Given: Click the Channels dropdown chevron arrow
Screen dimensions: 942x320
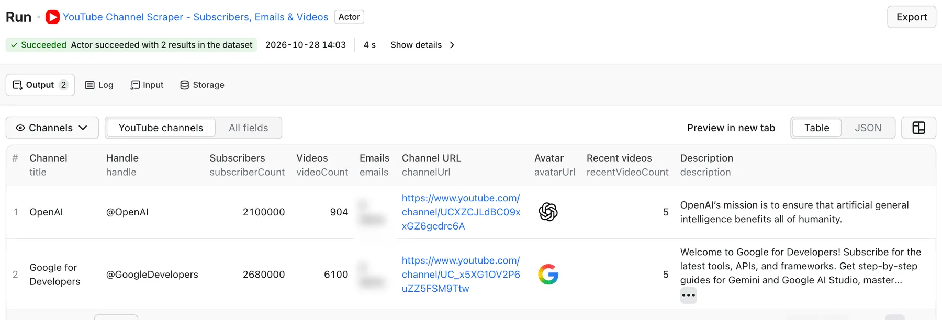Looking at the screenshot, I should [83, 128].
